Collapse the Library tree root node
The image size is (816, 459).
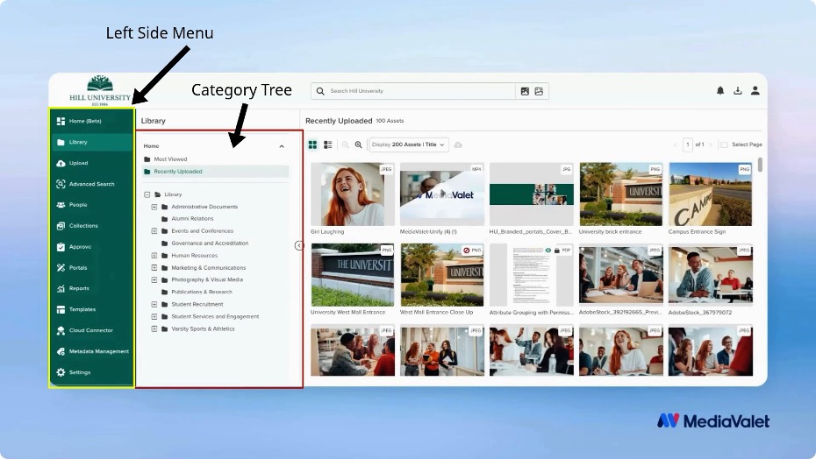point(147,194)
